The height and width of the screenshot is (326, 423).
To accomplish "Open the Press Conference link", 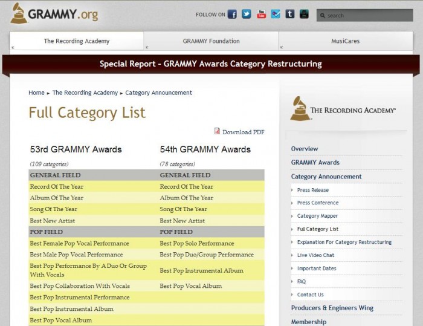I will [318, 203].
